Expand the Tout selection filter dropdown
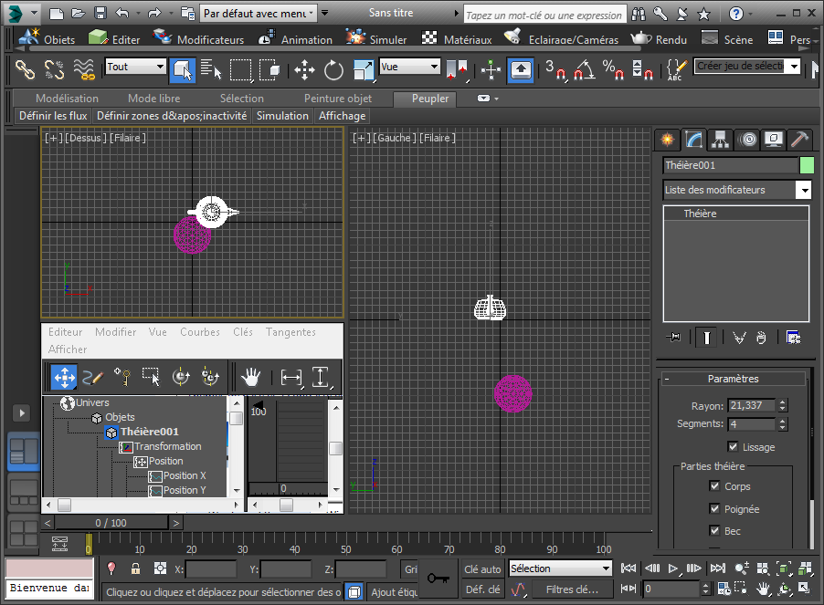The width and height of the screenshot is (824, 605). click(x=160, y=67)
